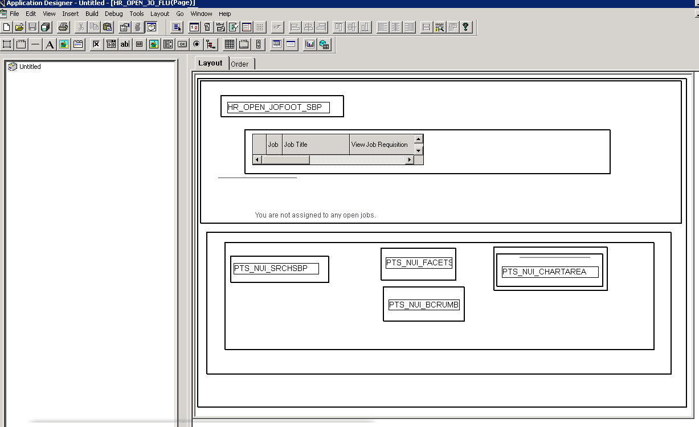Select the Check Box control tool
The image size is (699, 427).
[96, 44]
